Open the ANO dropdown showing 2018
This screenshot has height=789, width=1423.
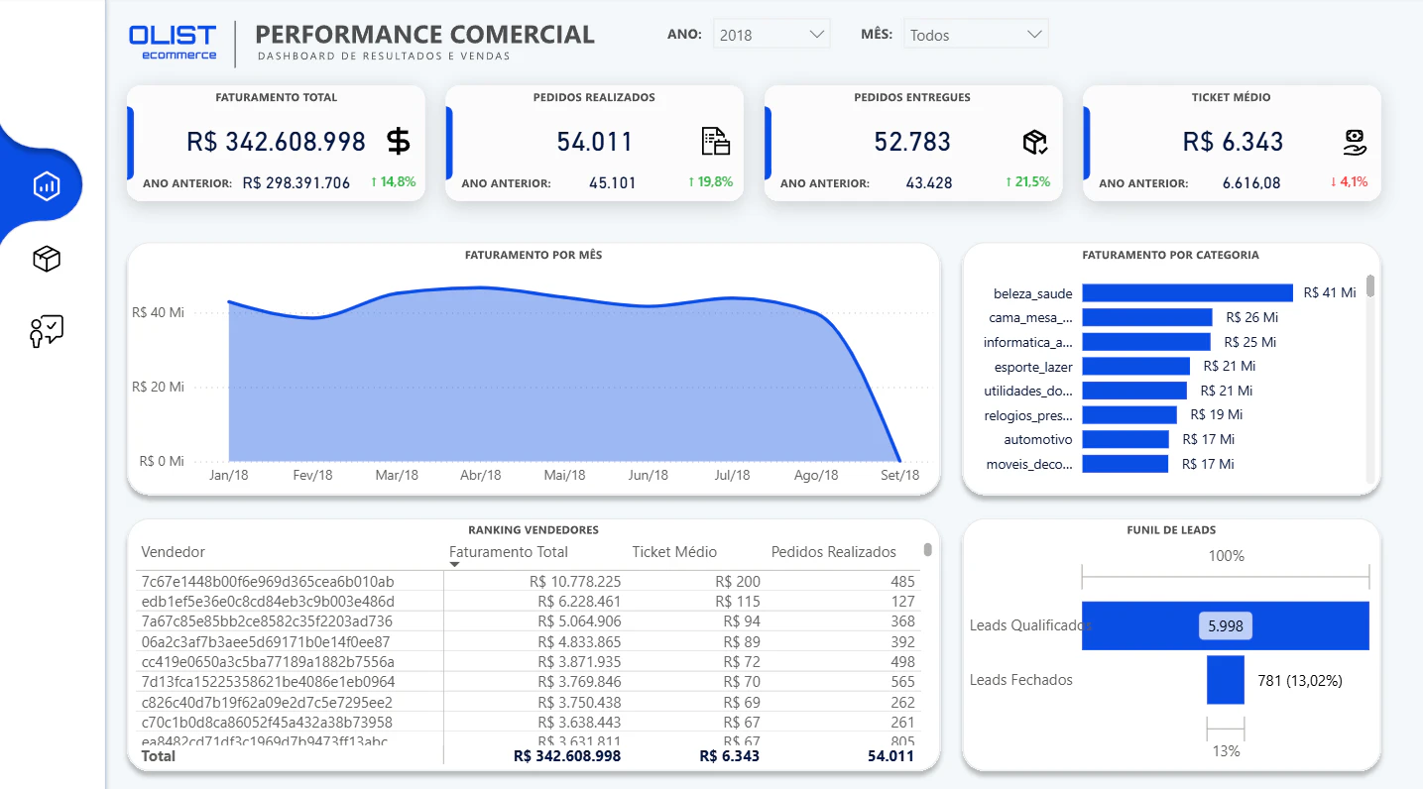[x=771, y=35]
